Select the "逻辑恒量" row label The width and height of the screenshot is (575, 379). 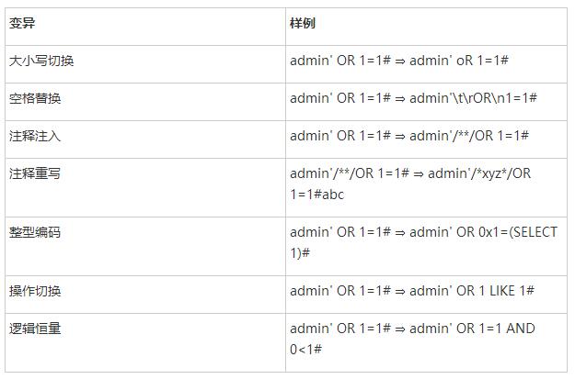[35, 329]
